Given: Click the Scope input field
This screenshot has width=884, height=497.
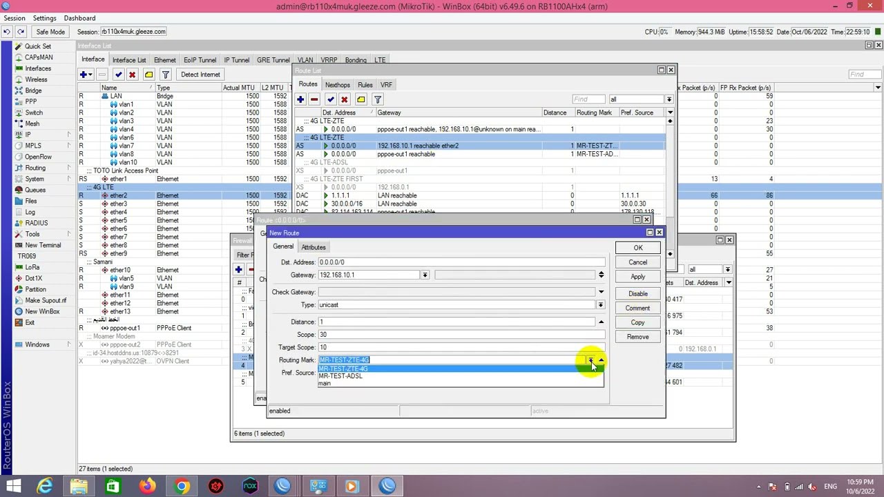Looking at the screenshot, I should click(461, 335).
